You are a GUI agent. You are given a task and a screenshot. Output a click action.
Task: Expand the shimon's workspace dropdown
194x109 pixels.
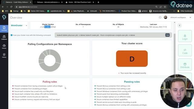click(x=181, y=18)
